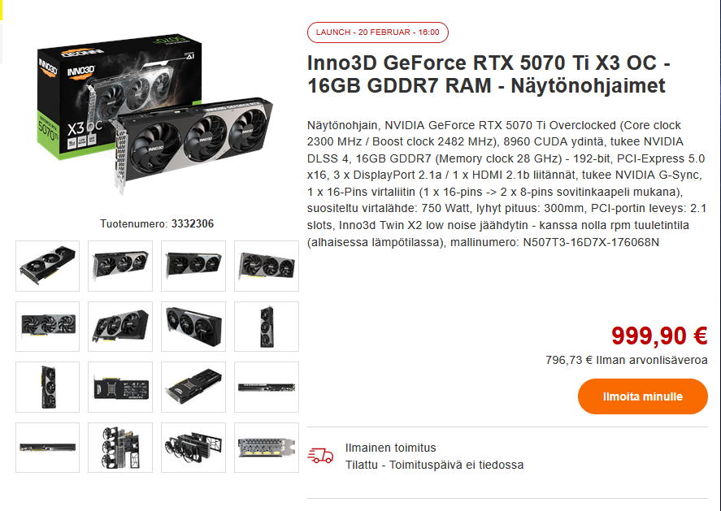This screenshot has height=511, width=721.
Task: Select the last thumbnail in the first row
Action: click(267, 266)
